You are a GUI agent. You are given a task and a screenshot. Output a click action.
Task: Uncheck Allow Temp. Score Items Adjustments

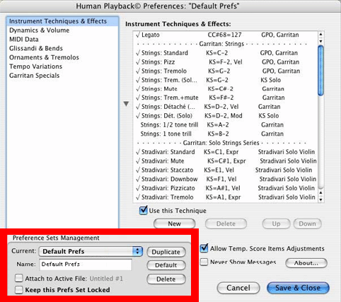tap(204, 248)
